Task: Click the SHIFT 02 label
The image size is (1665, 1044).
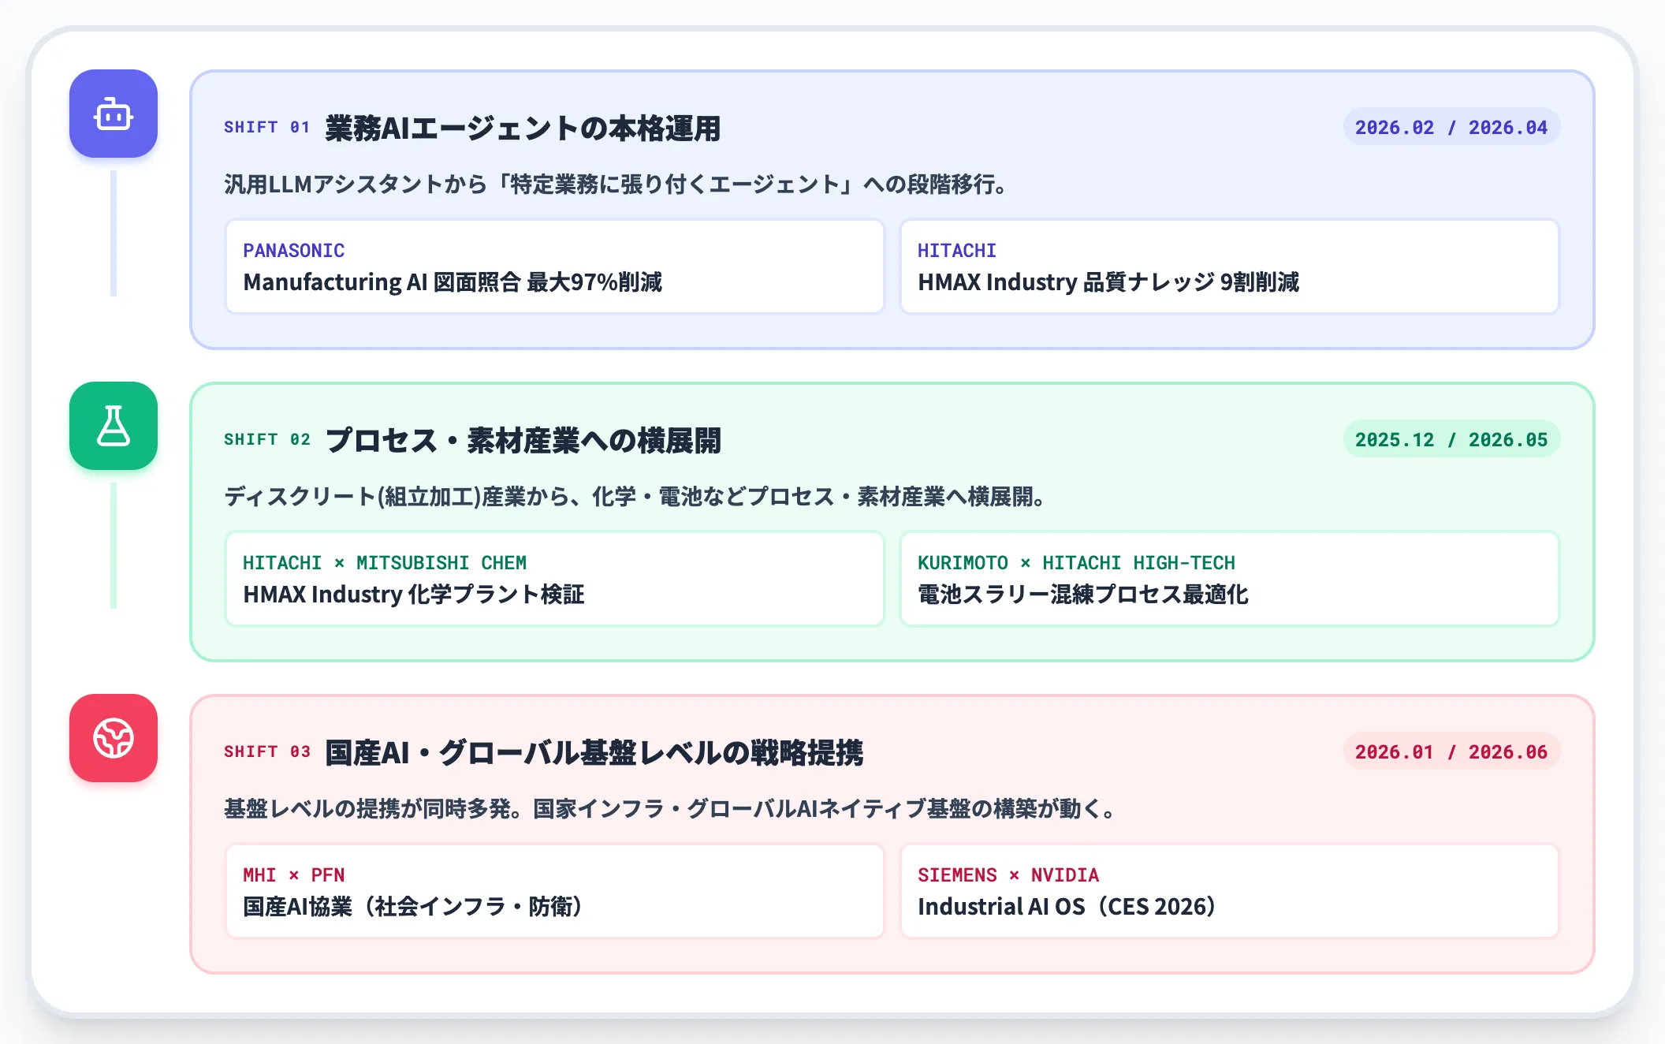Action: tap(267, 439)
